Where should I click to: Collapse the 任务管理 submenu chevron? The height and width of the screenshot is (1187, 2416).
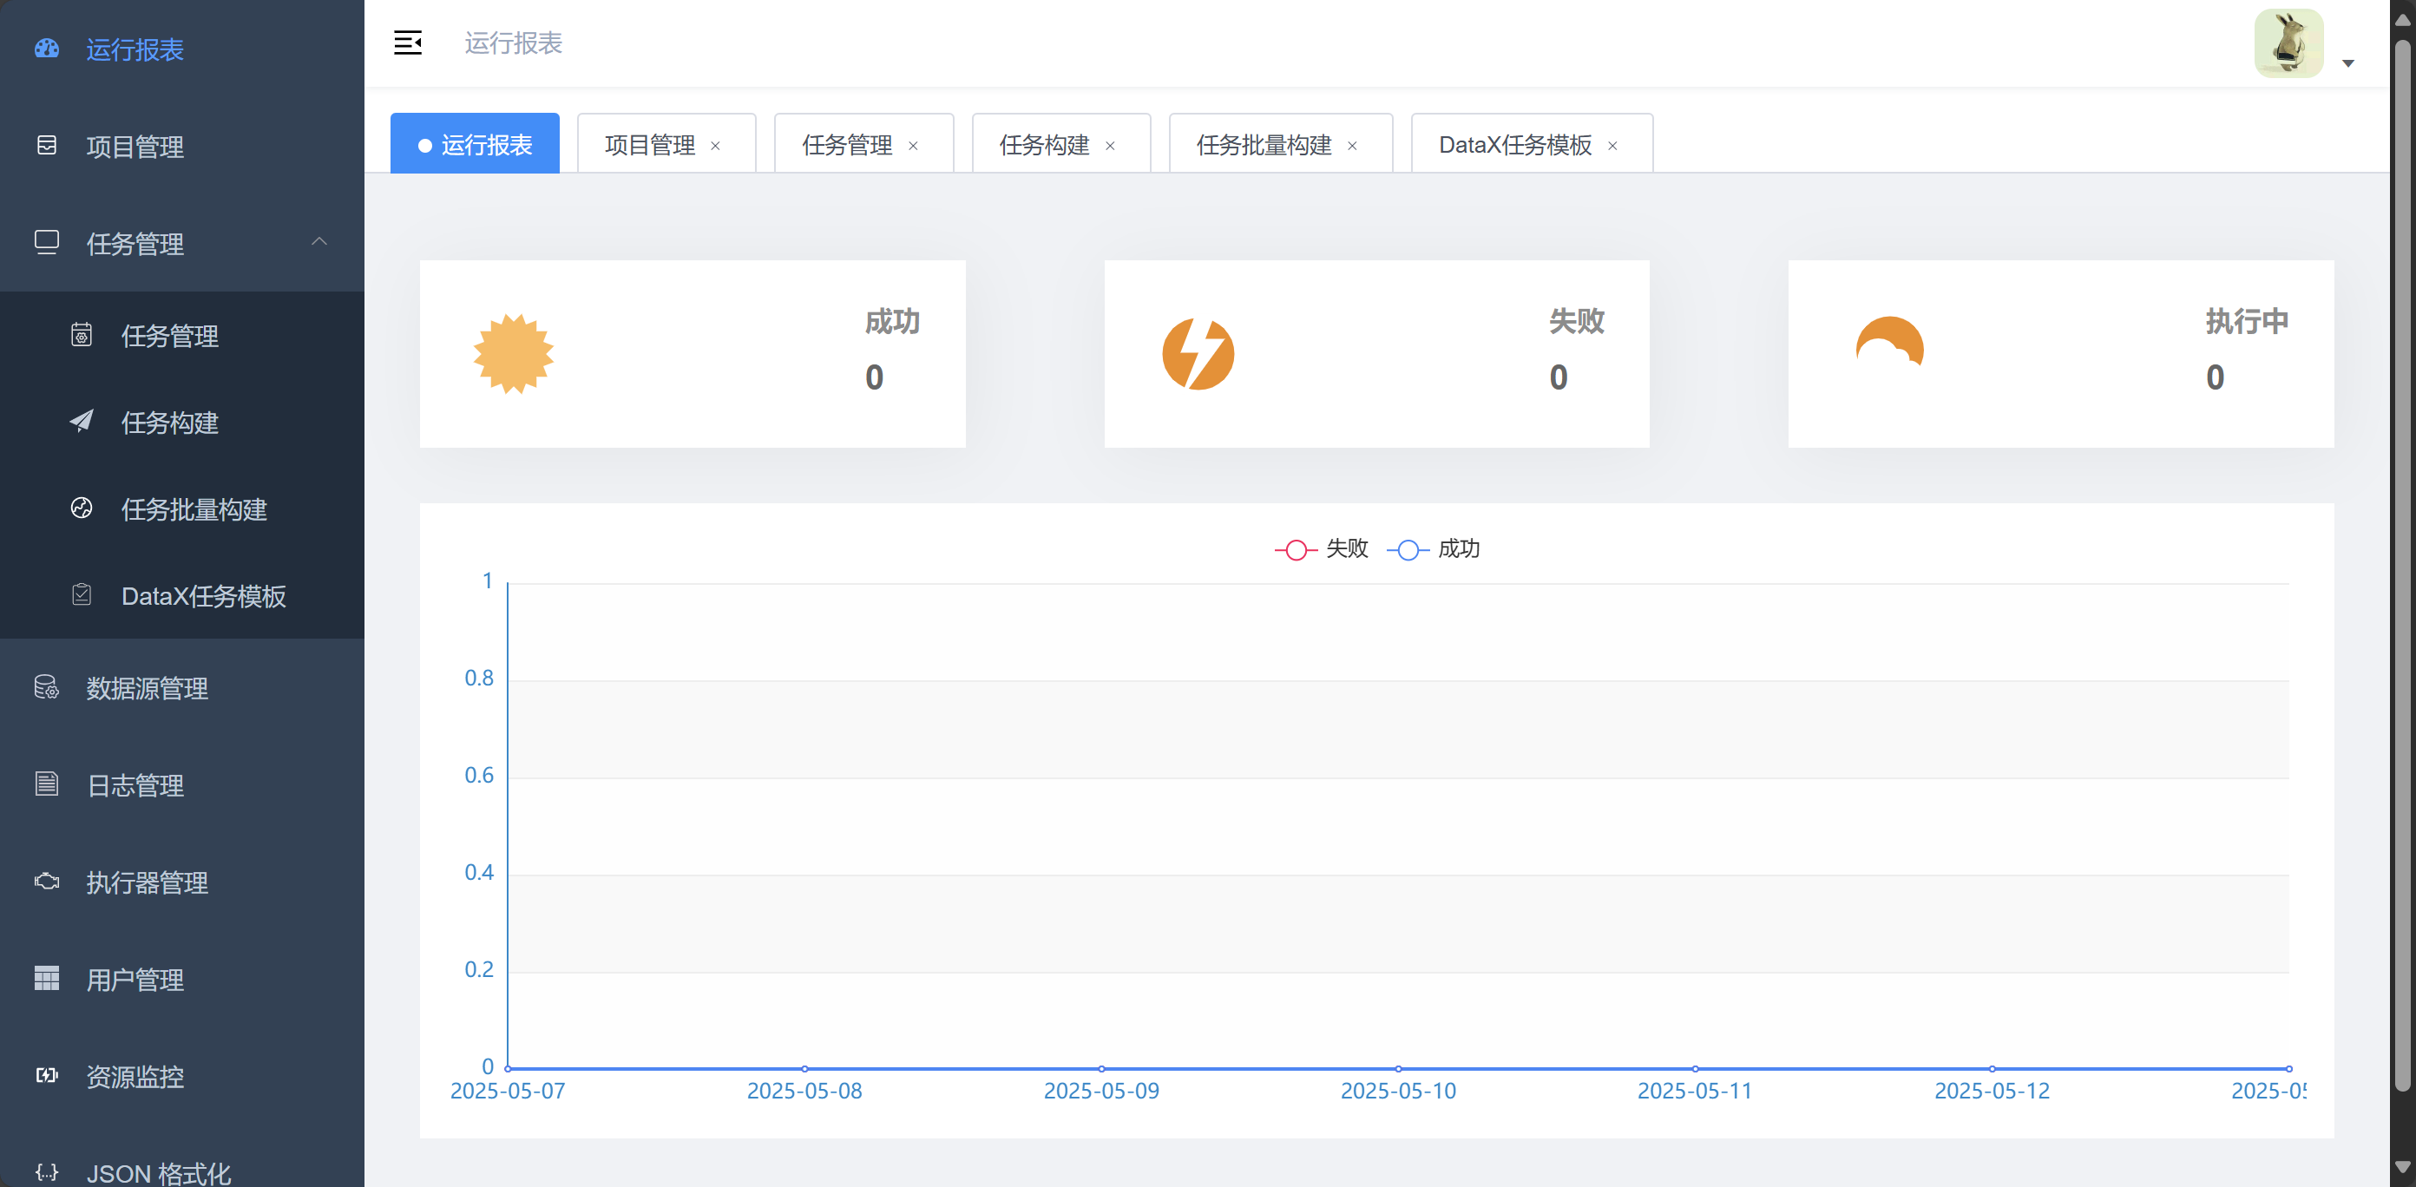click(318, 242)
